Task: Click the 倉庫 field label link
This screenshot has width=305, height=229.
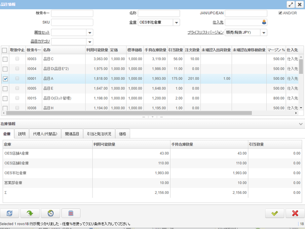Action: pyautogui.click(x=133, y=22)
